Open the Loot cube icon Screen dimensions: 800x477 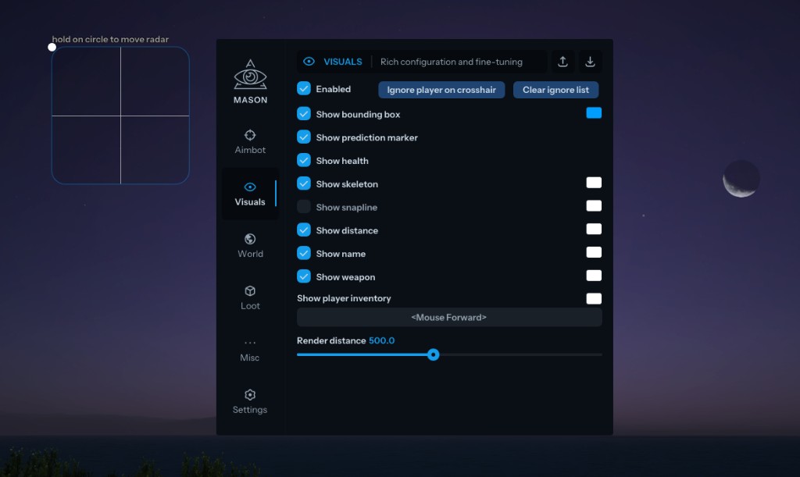pos(250,290)
